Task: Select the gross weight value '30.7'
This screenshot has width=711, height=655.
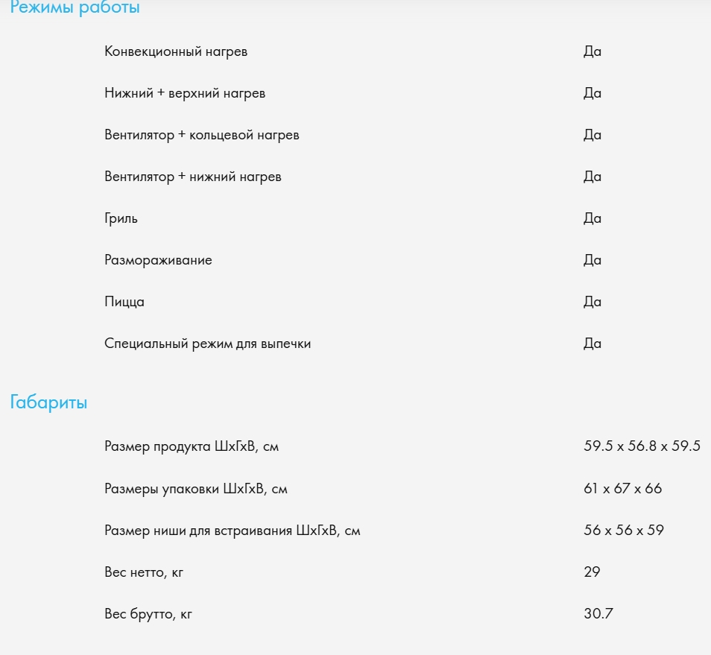Action: [598, 614]
